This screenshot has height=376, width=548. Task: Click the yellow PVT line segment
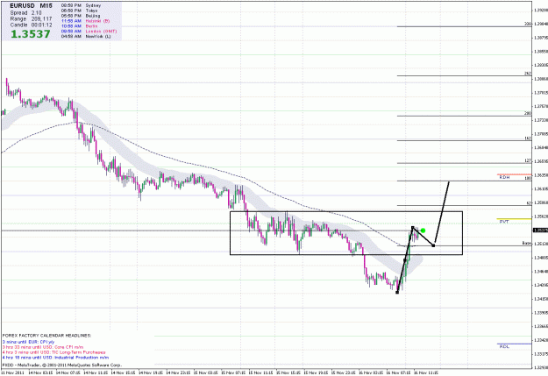[515, 219]
